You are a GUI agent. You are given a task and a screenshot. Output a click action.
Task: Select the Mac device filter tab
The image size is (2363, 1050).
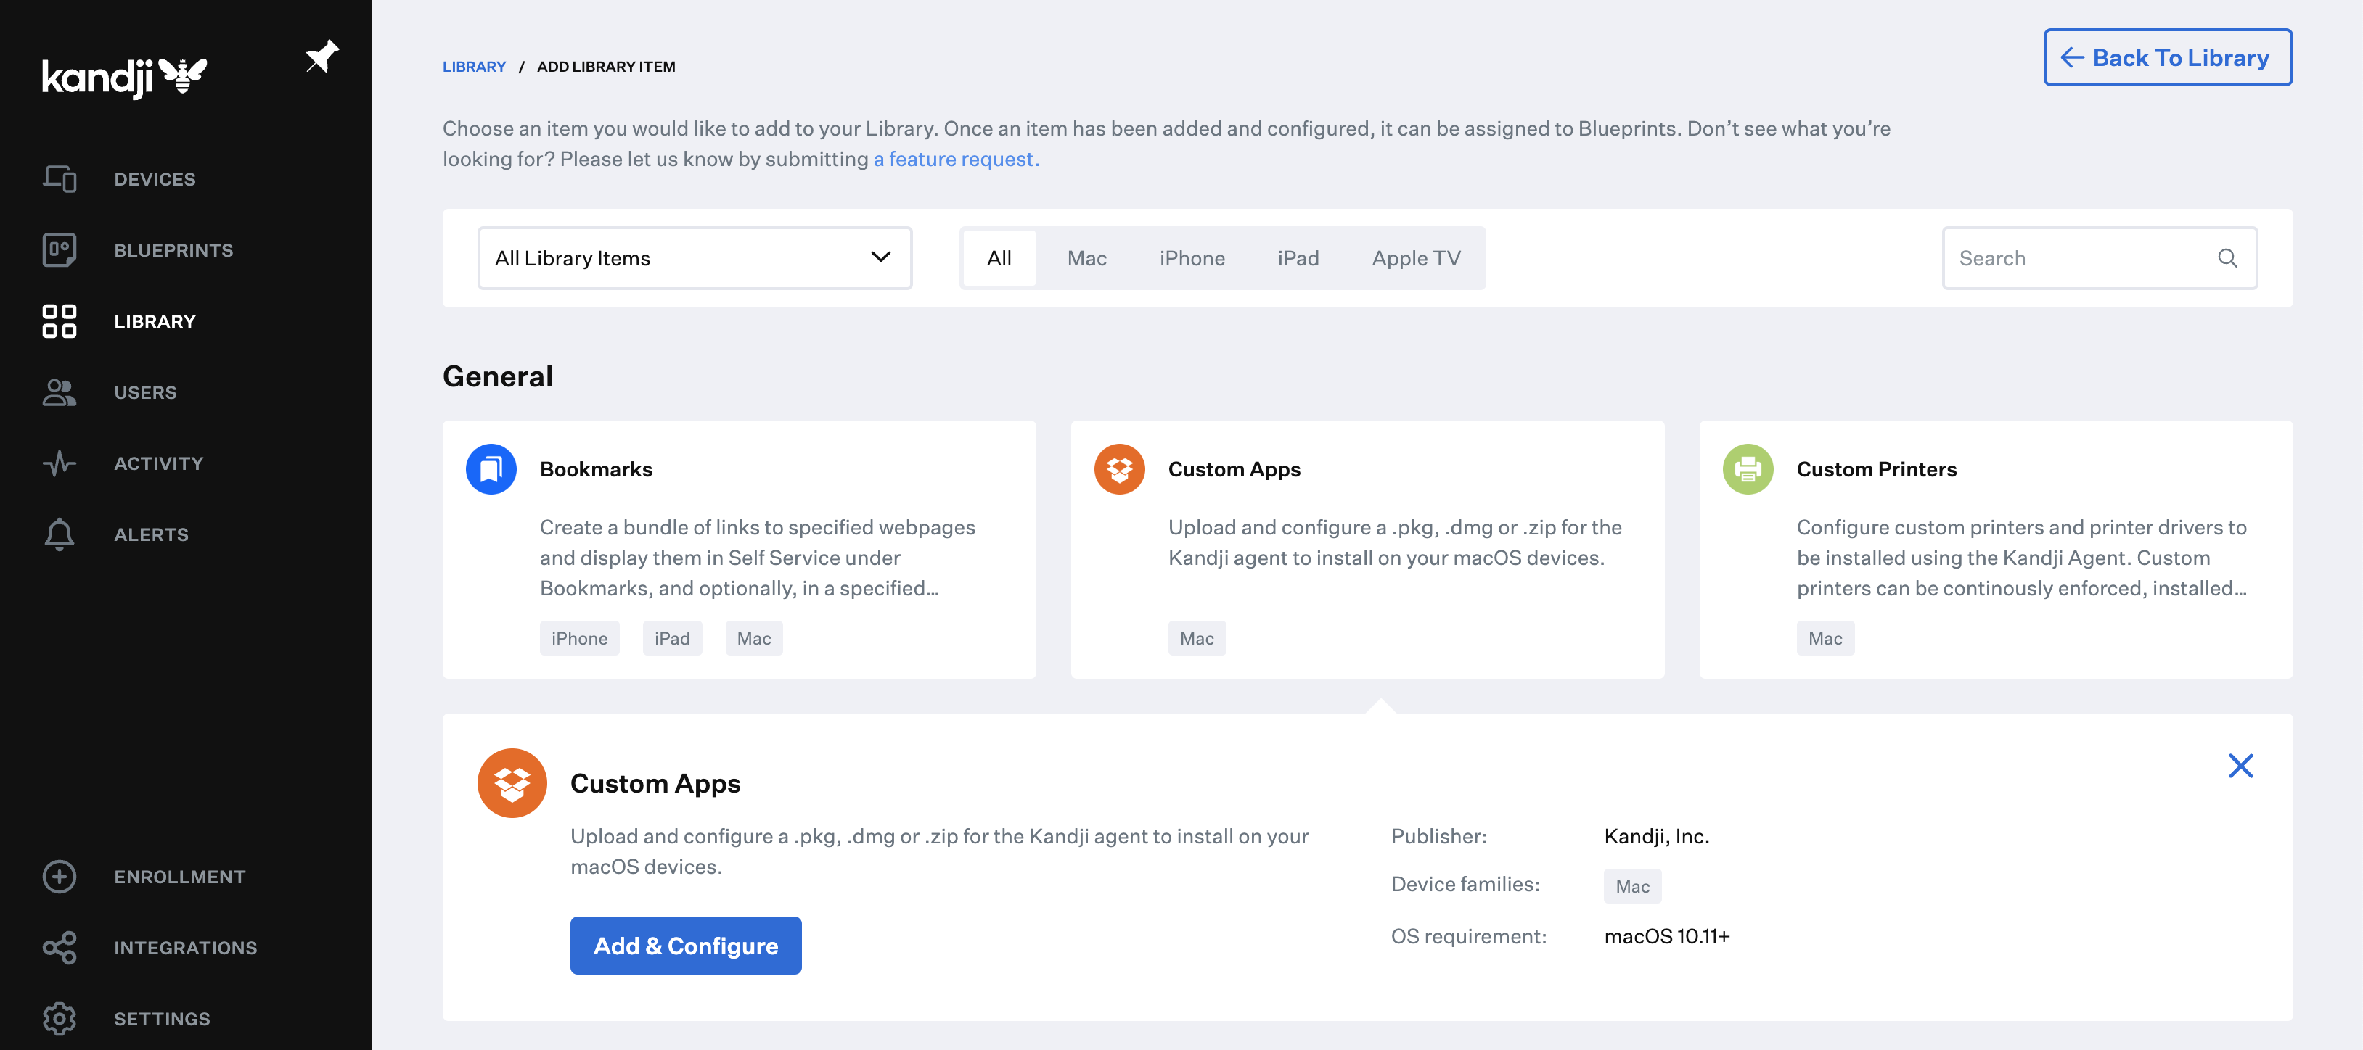pyautogui.click(x=1085, y=257)
